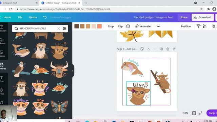
Task: Select the medium brown color swatch
Action: pyautogui.click(x=82, y=26)
